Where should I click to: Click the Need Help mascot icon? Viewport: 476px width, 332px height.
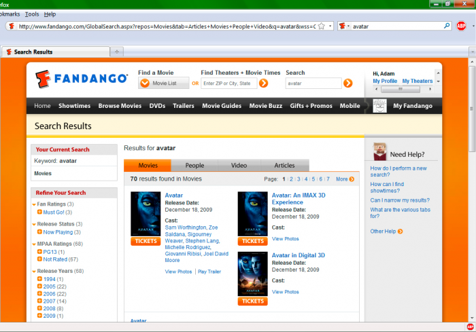pyautogui.click(x=379, y=151)
